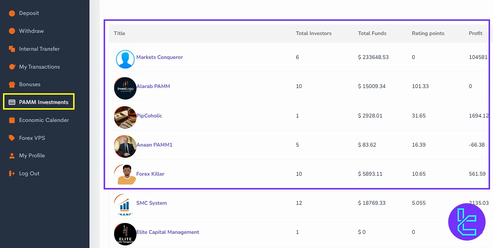Screen dimensions: 493x248
Task: Click the Title column header
Action: click(119, 33)
